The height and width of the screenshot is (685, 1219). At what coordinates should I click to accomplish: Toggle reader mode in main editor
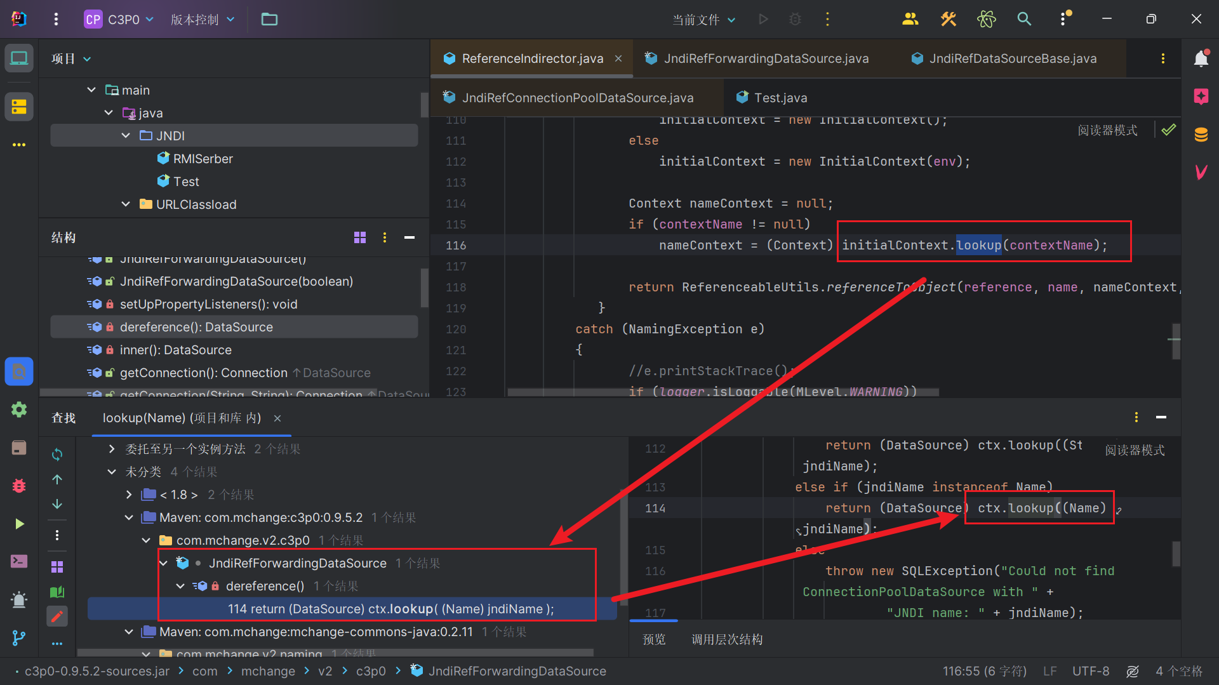pyautogui.click(x=1107, y=130)
